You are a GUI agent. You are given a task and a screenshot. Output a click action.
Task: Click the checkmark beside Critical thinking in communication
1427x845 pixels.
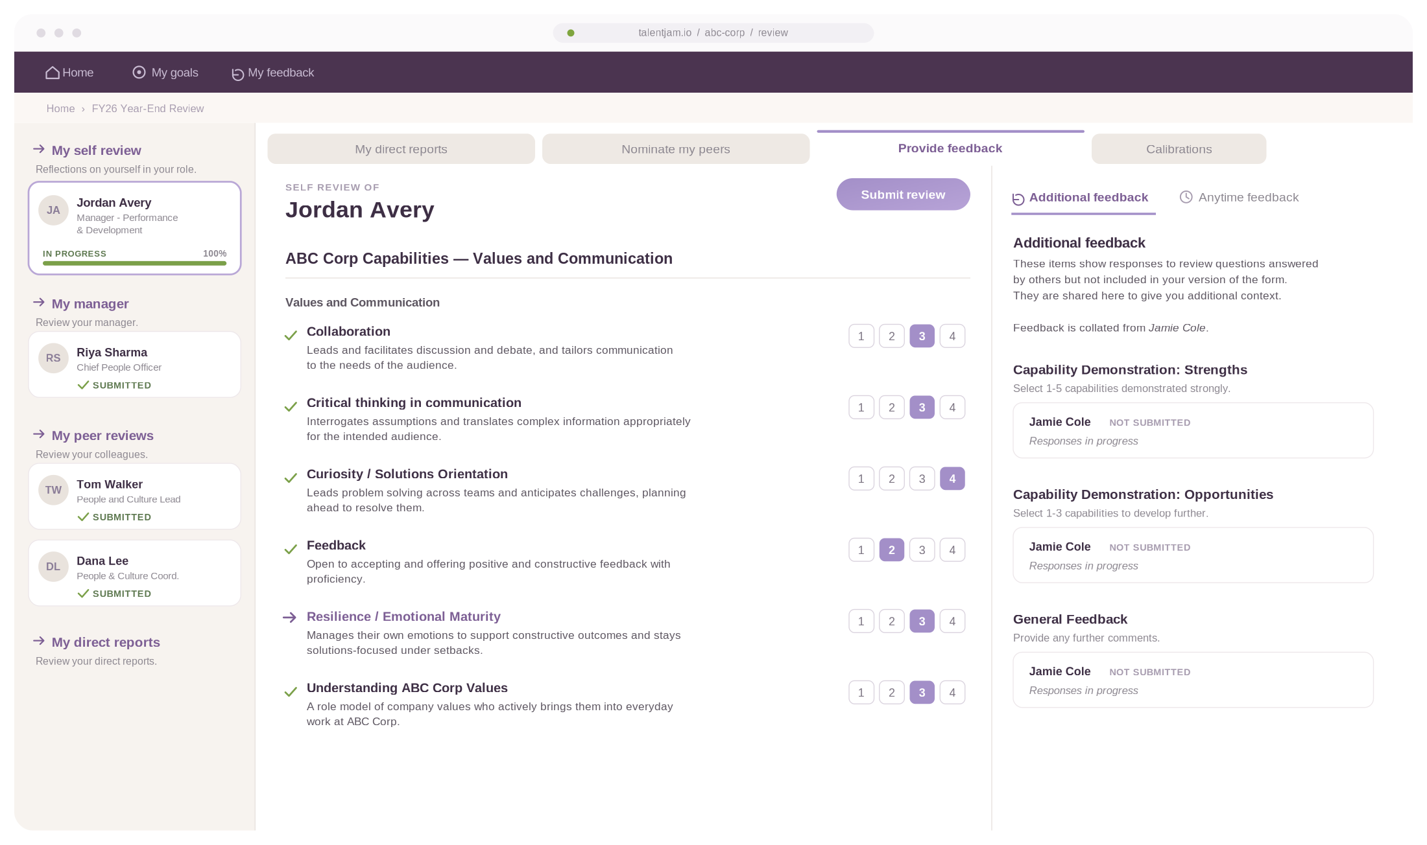291,407
